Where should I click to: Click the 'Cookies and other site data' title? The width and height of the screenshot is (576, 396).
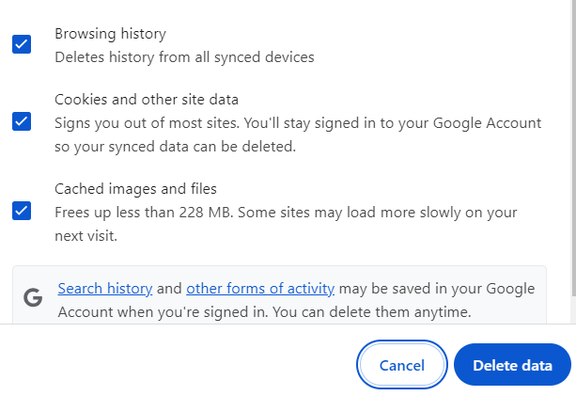147,100
